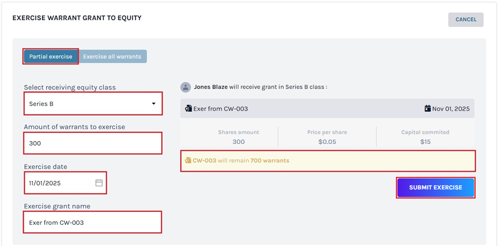Click the warrant icon in the yellow remaining notice

tap(188, 160)
